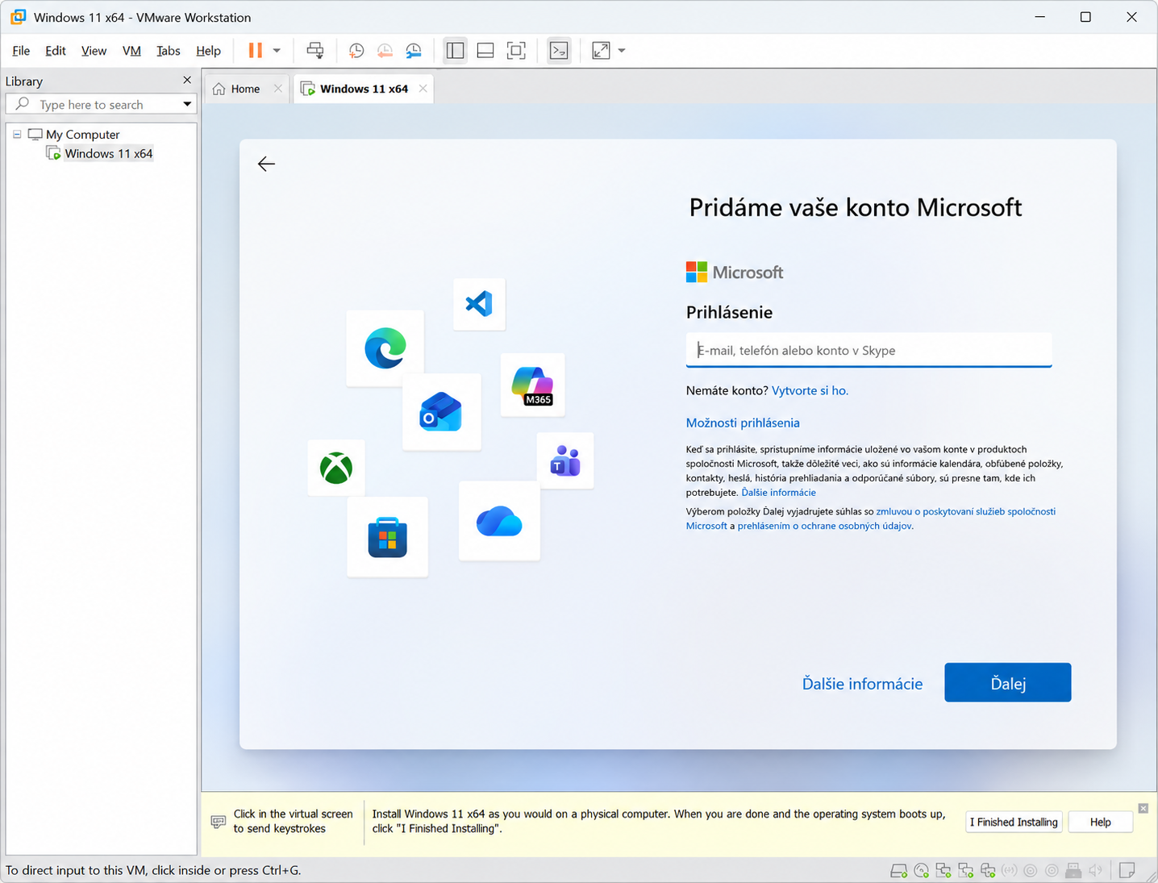Open the Help menu
1158x883 pixels.
coord(208,51)
